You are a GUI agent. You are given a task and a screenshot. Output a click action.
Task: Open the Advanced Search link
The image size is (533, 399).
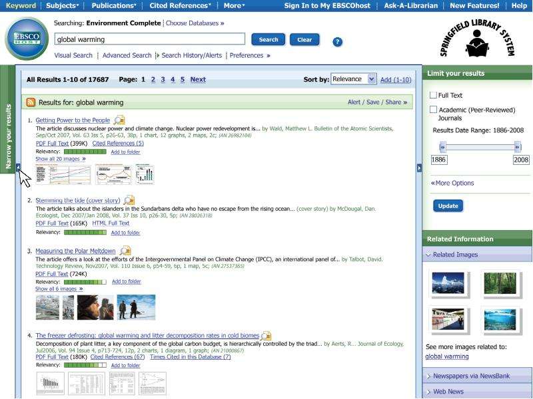tap(127, 55)
